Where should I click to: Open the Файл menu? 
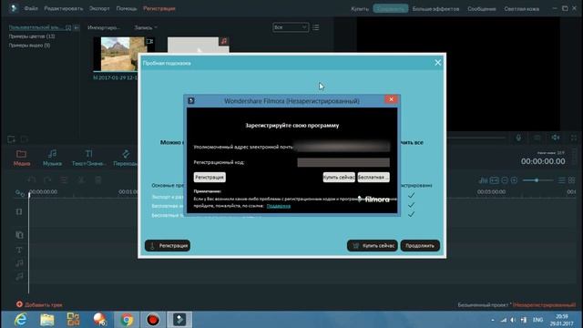tap(31, 8)
